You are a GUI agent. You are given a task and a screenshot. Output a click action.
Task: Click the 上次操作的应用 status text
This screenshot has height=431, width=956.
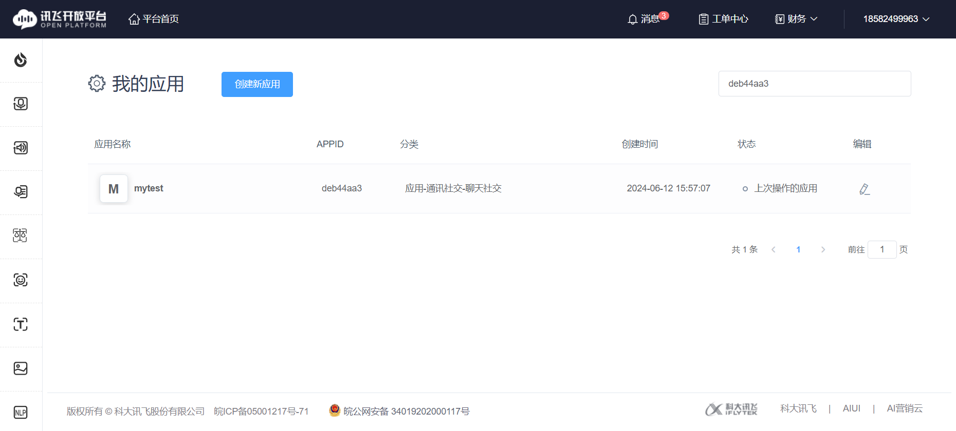[x=786, y=188]
